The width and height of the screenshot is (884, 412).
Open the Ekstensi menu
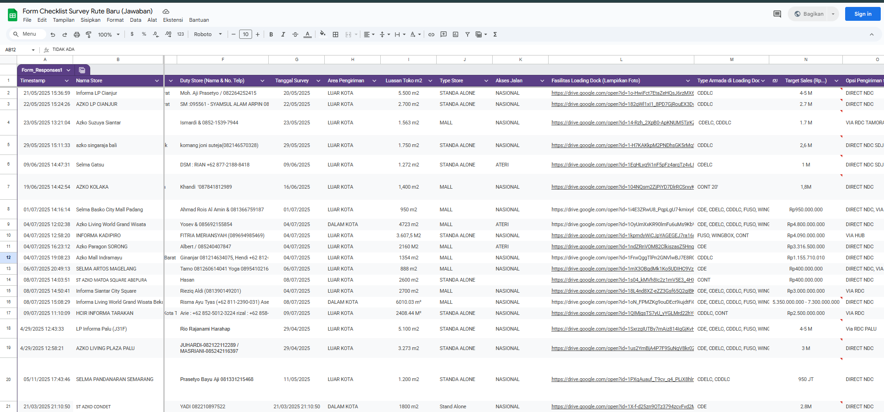(x=173, y=20)
